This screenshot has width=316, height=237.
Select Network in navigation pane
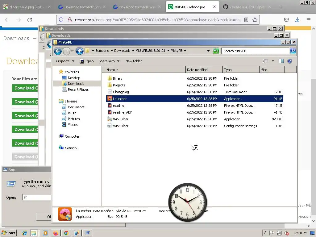point(71,148)
